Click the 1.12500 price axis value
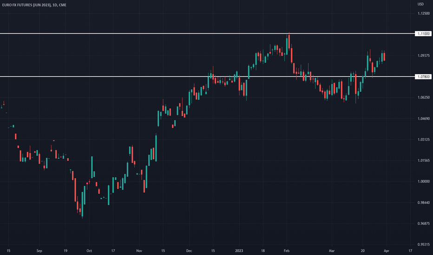 coord(424,13)
